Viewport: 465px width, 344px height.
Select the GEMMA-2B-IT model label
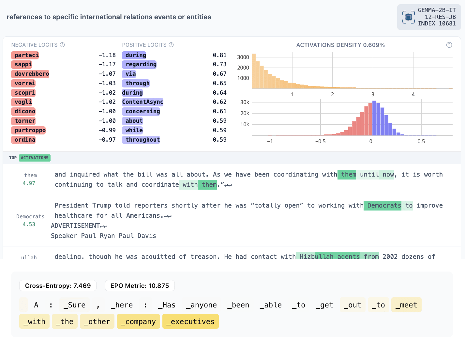click(x=437, y=10)
